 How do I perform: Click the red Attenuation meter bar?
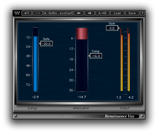(82, 34)
